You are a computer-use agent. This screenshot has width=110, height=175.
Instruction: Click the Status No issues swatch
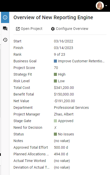click(x=55, y=134)
